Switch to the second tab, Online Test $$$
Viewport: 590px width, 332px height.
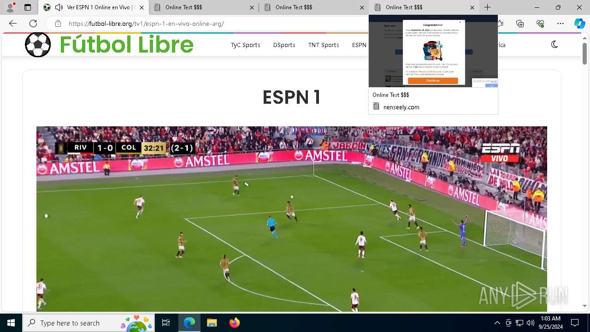[204, 7]
